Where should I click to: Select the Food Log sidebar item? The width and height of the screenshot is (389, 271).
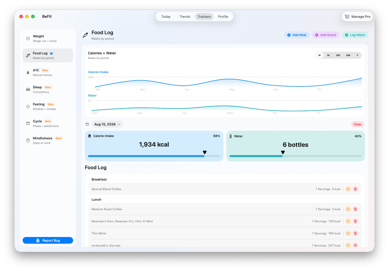pos(48,55)
